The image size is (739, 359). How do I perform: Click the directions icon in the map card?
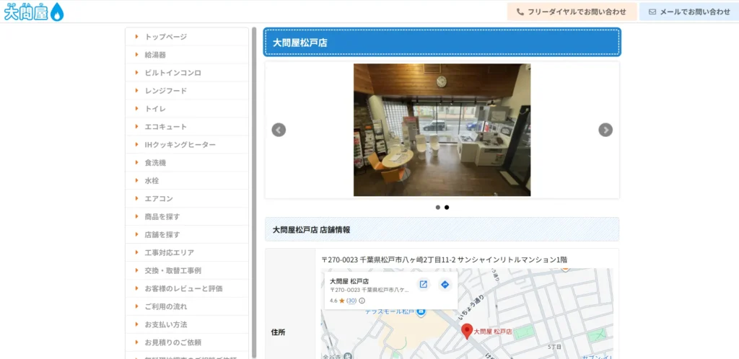pos(445,284)
